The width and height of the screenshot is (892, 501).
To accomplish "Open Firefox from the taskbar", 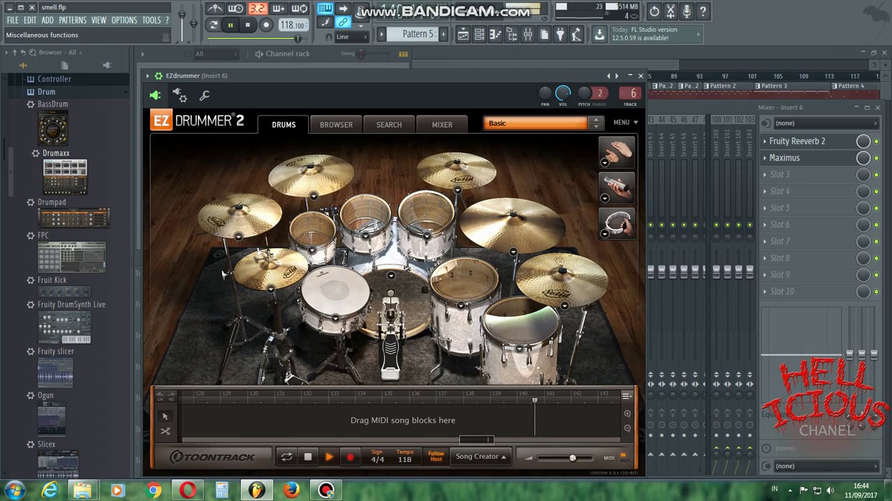I will click(x=291, y=491).
